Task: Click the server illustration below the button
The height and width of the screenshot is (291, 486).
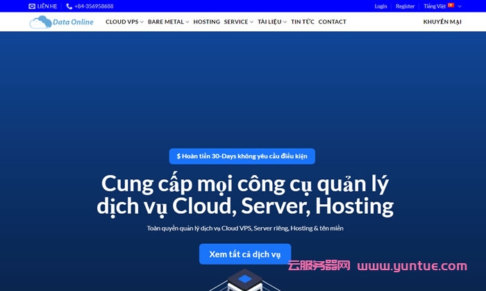Action: pyautogui.click(x=244, y=281)
